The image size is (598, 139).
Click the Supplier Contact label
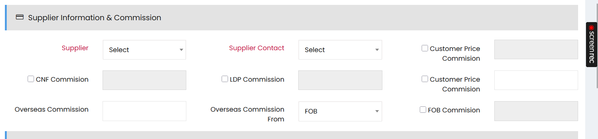[x=257, y=48]
